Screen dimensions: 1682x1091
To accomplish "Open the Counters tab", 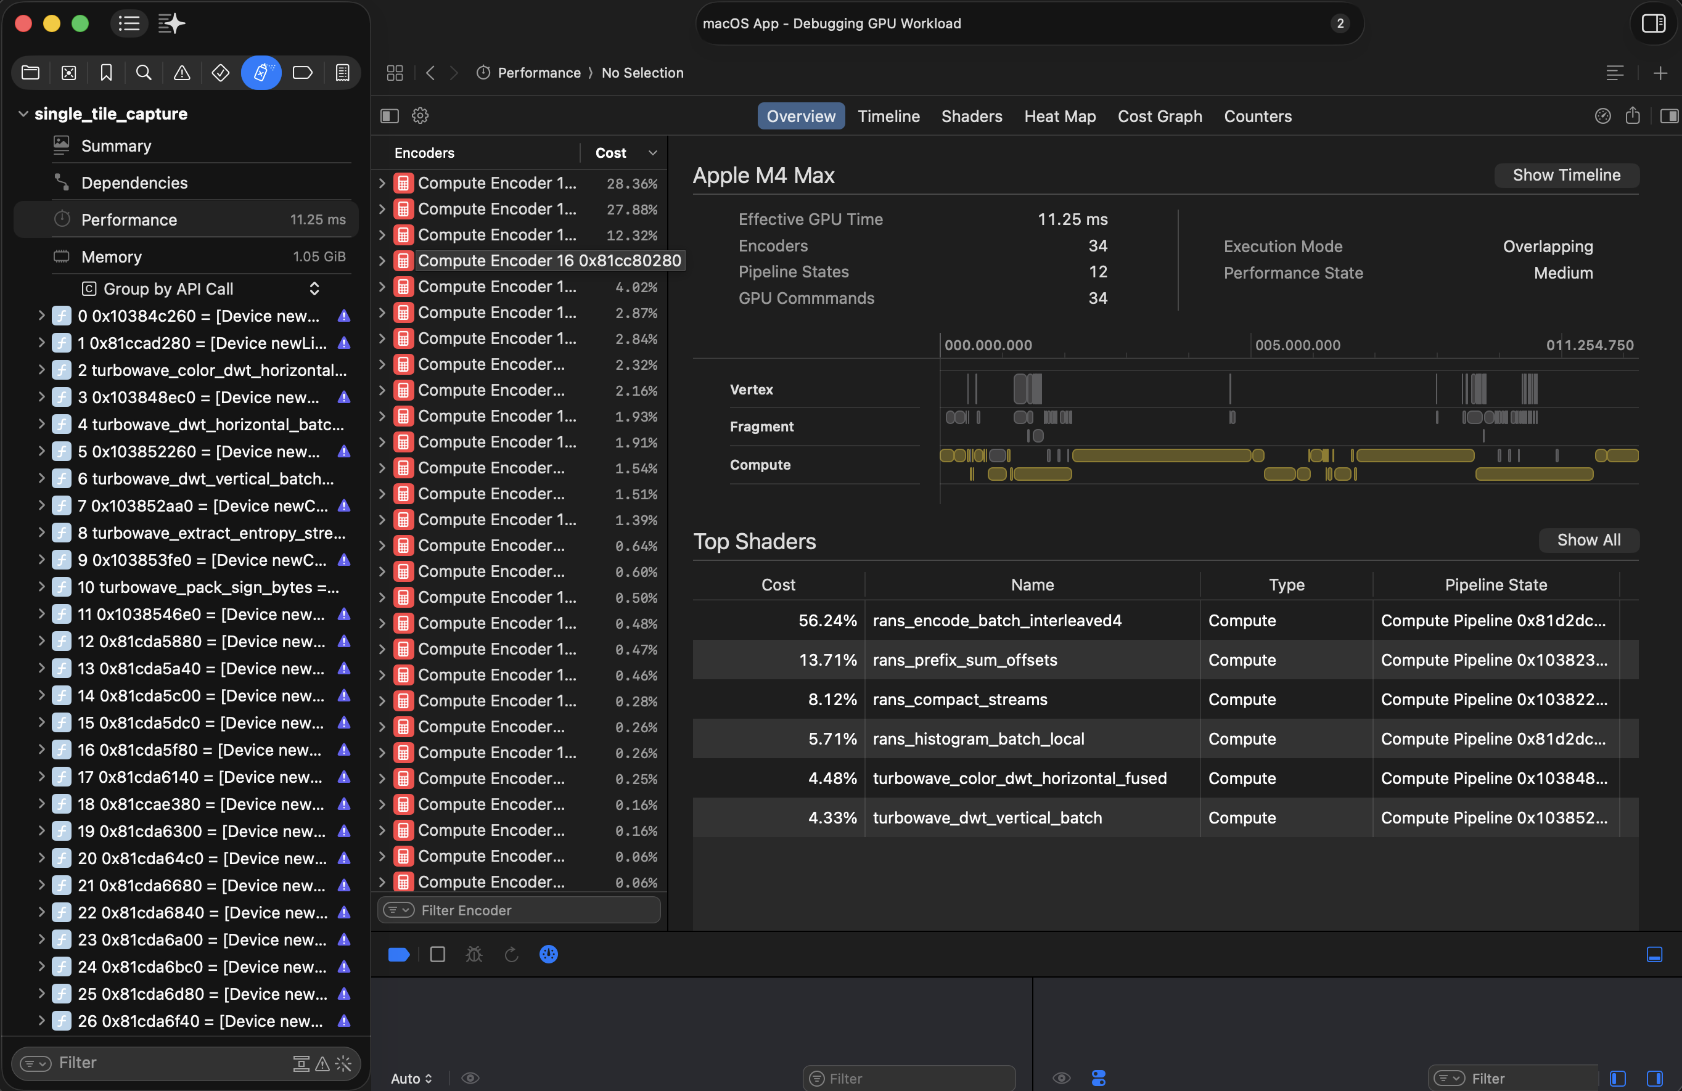I will click(x=1257, y=116).
